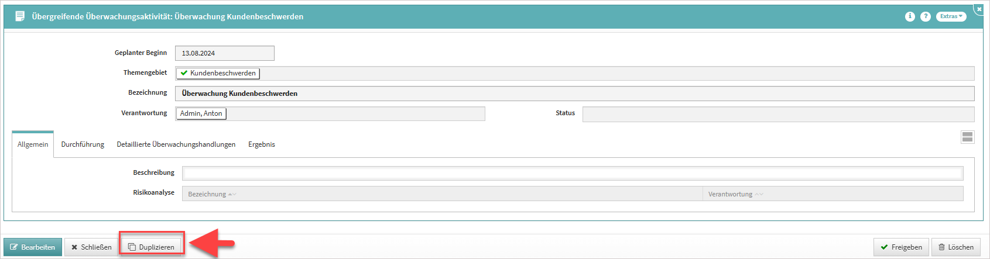
Task: Open the Extras dropdown menu
Action: tap(951, 16)
